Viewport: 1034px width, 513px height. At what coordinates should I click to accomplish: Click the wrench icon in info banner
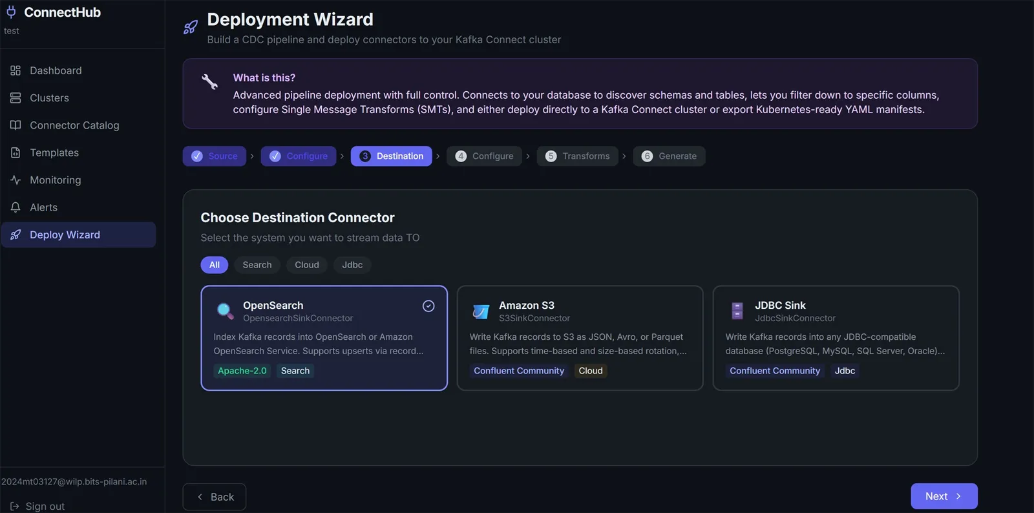point(210,81)
